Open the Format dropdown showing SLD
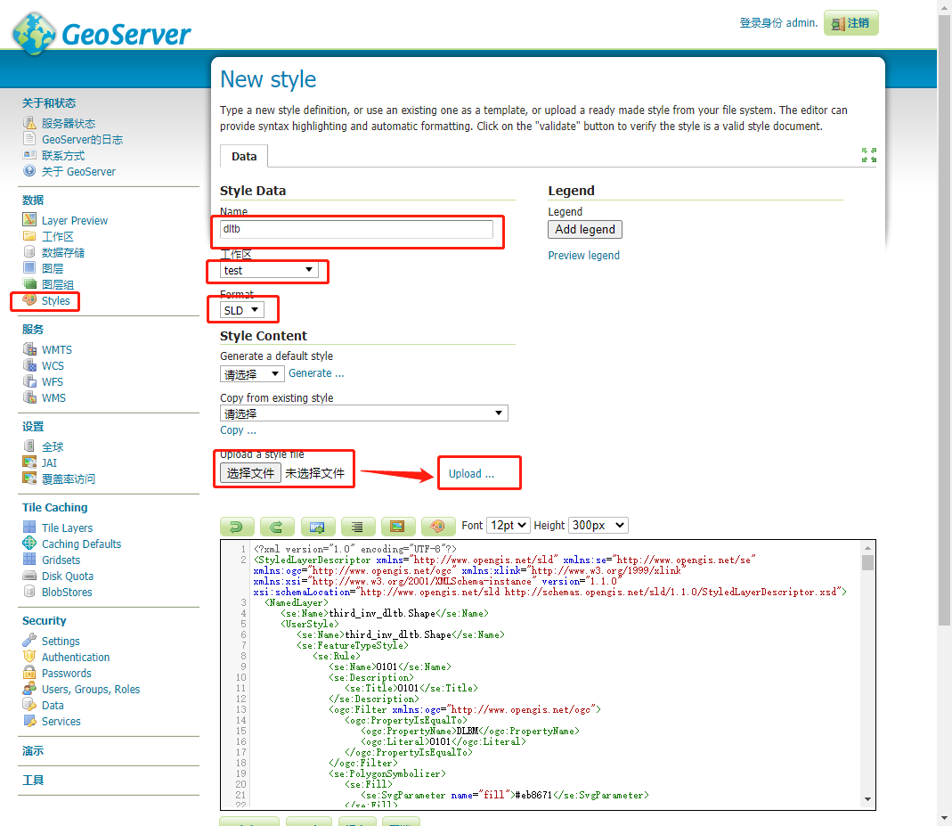Image resolution: width=952 pixels, height=826 pixels. click(x=241, y=310)
